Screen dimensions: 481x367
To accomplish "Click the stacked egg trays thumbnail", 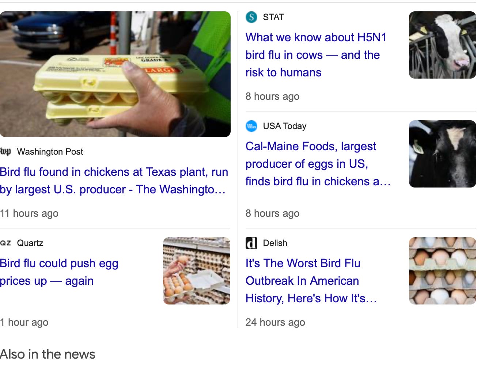I will 442,271.
